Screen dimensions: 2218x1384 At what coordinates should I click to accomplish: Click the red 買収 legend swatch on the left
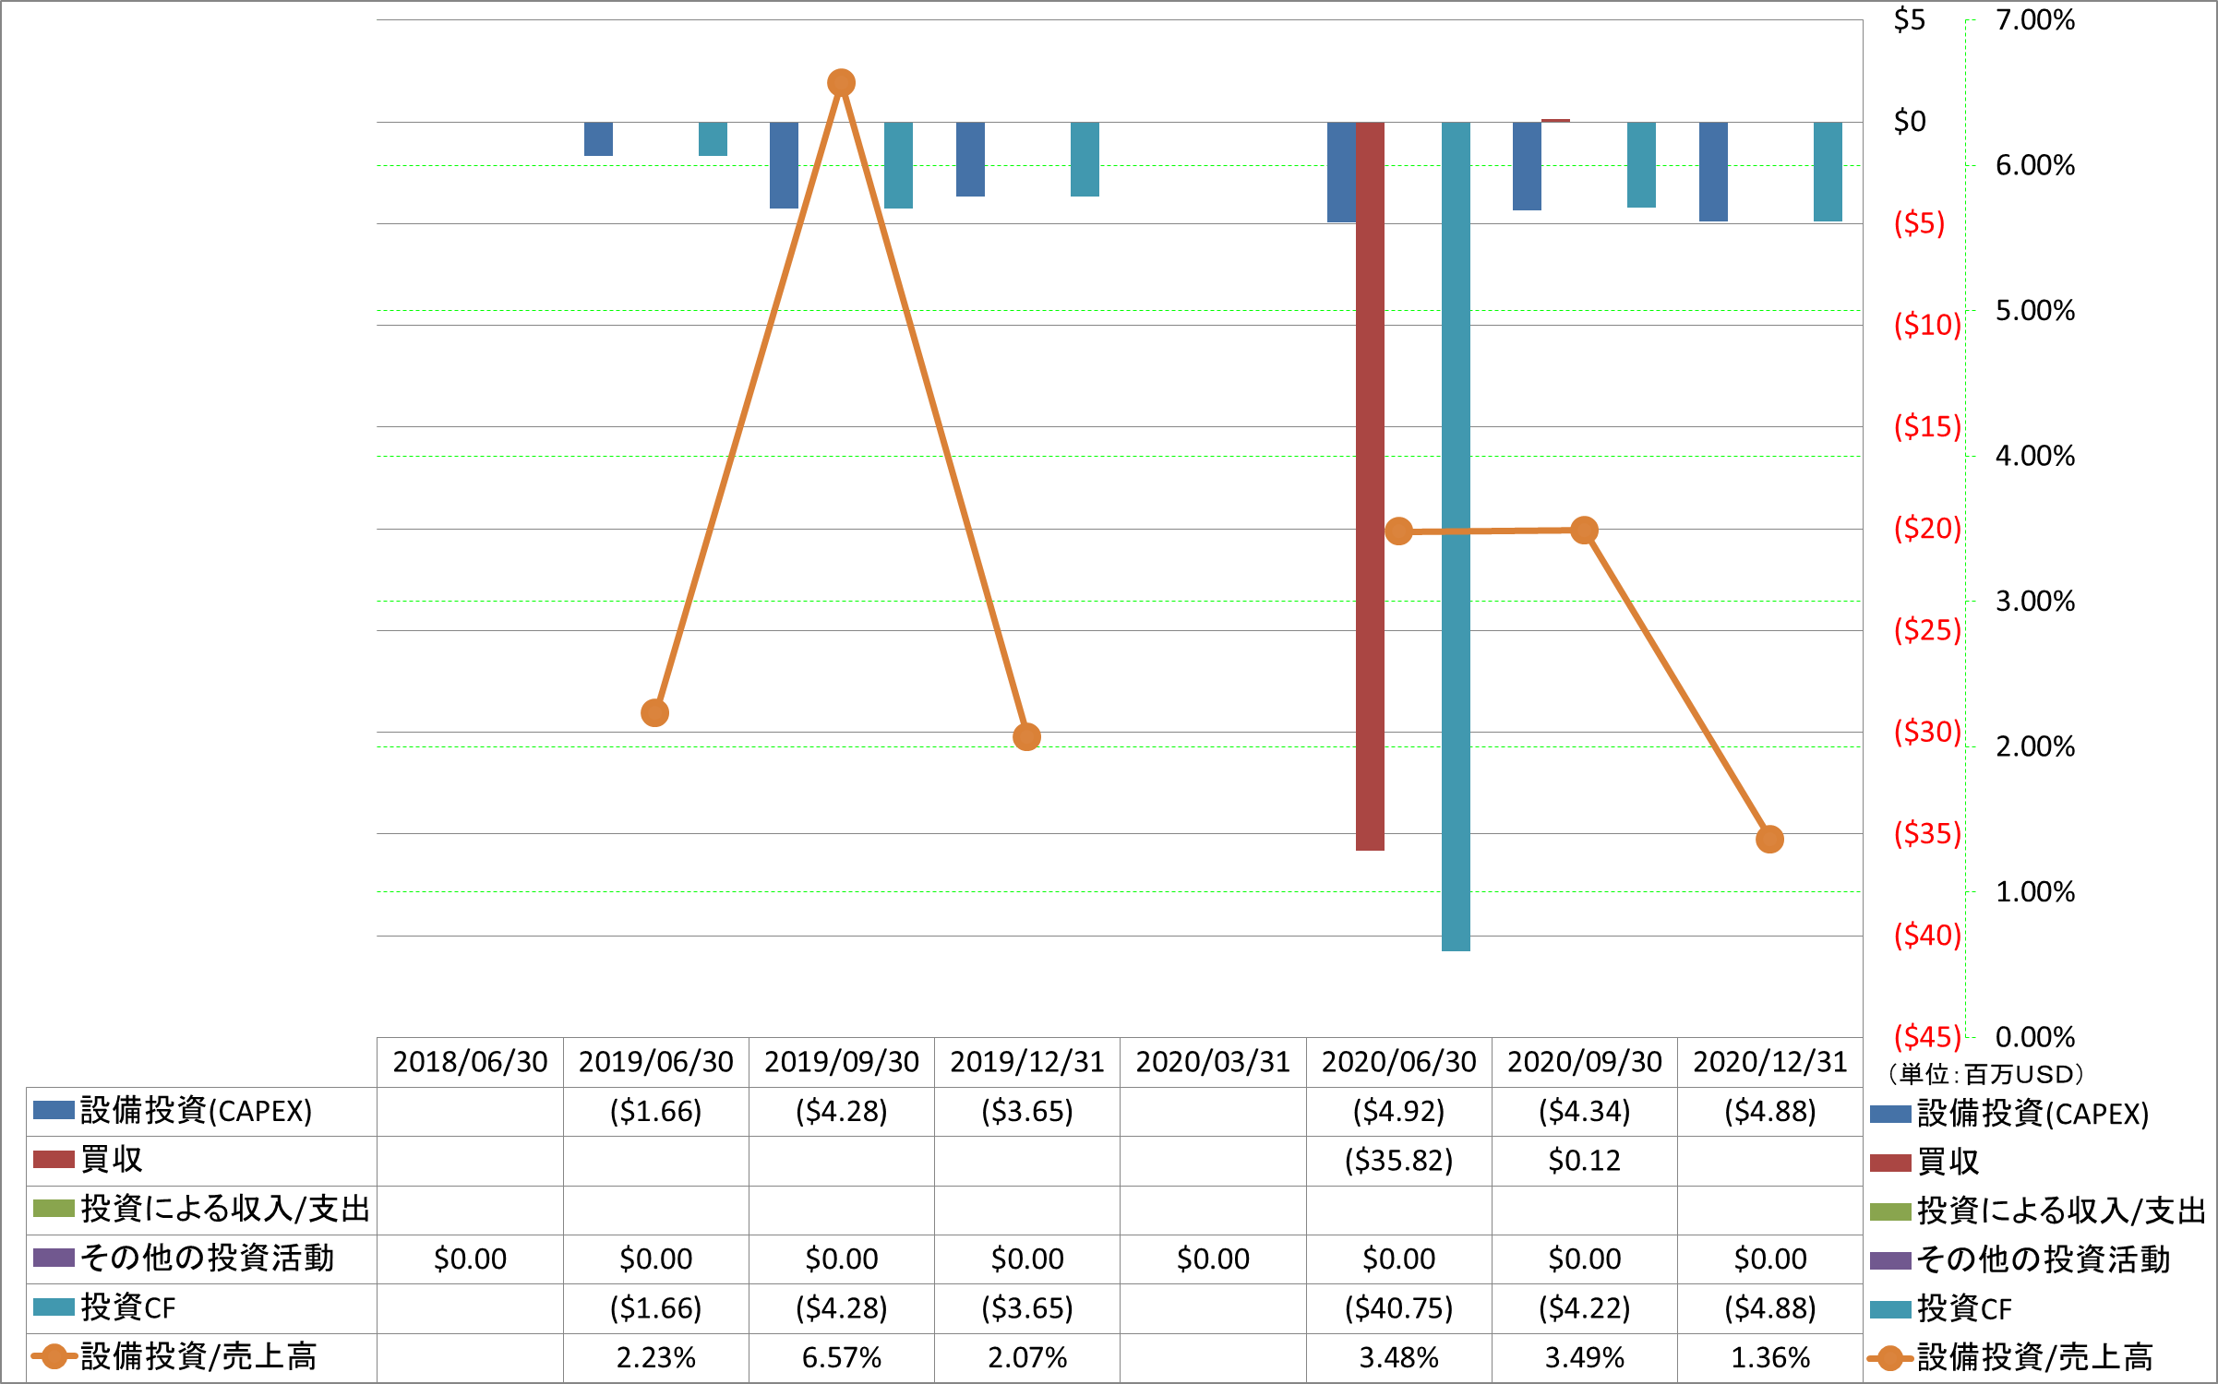click(54, 1160)
